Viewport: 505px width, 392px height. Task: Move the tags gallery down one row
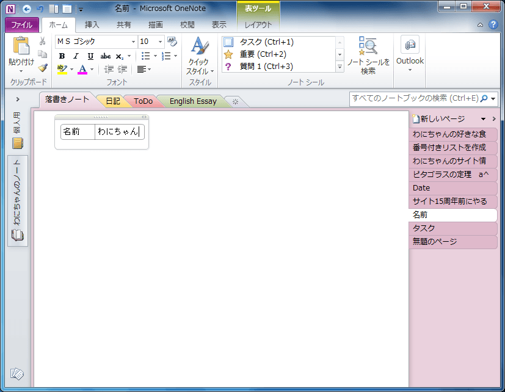point(340,54)
